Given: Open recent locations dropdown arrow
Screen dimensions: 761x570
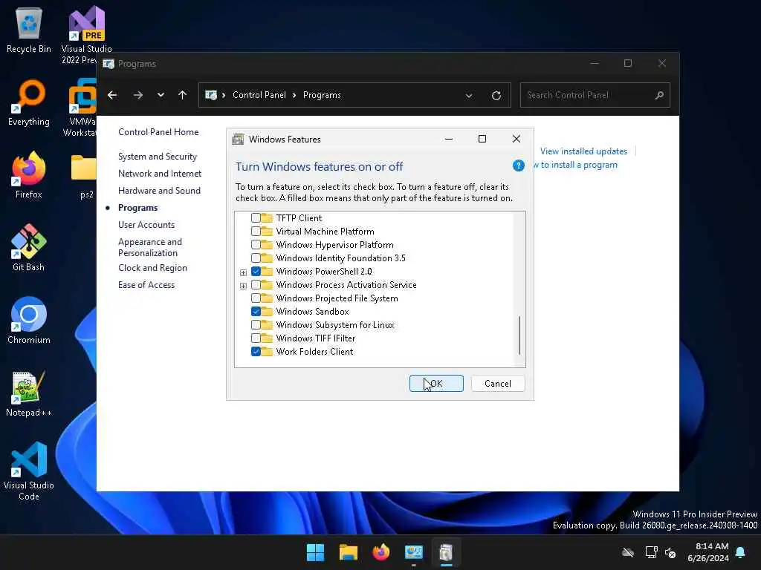Looking at the screenshot, I should click(161, 95).
